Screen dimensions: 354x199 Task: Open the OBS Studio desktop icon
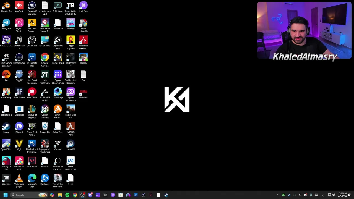[x=32, y=41]
